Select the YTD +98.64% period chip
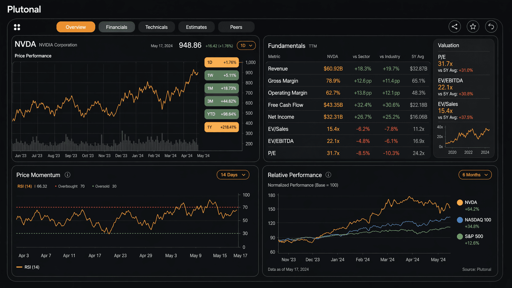This screenshot has height=288, width=512. coord(222,114)
